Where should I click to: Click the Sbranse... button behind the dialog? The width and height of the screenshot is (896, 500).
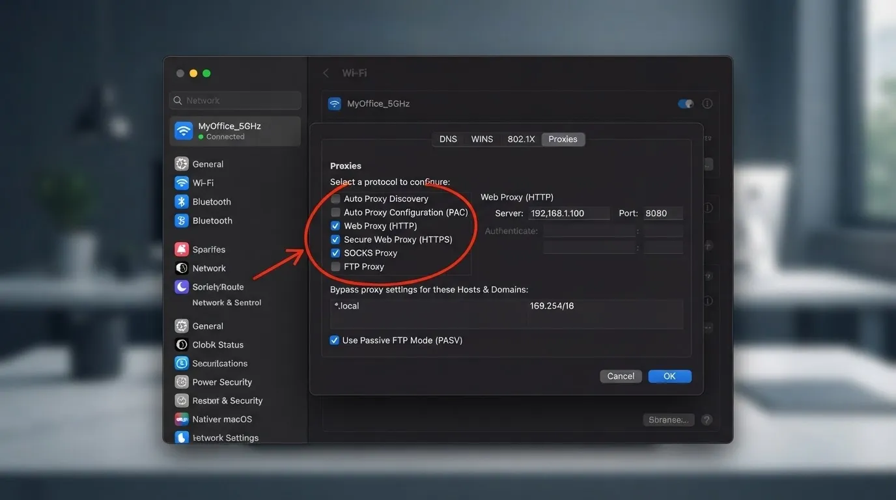coord(668,420)
